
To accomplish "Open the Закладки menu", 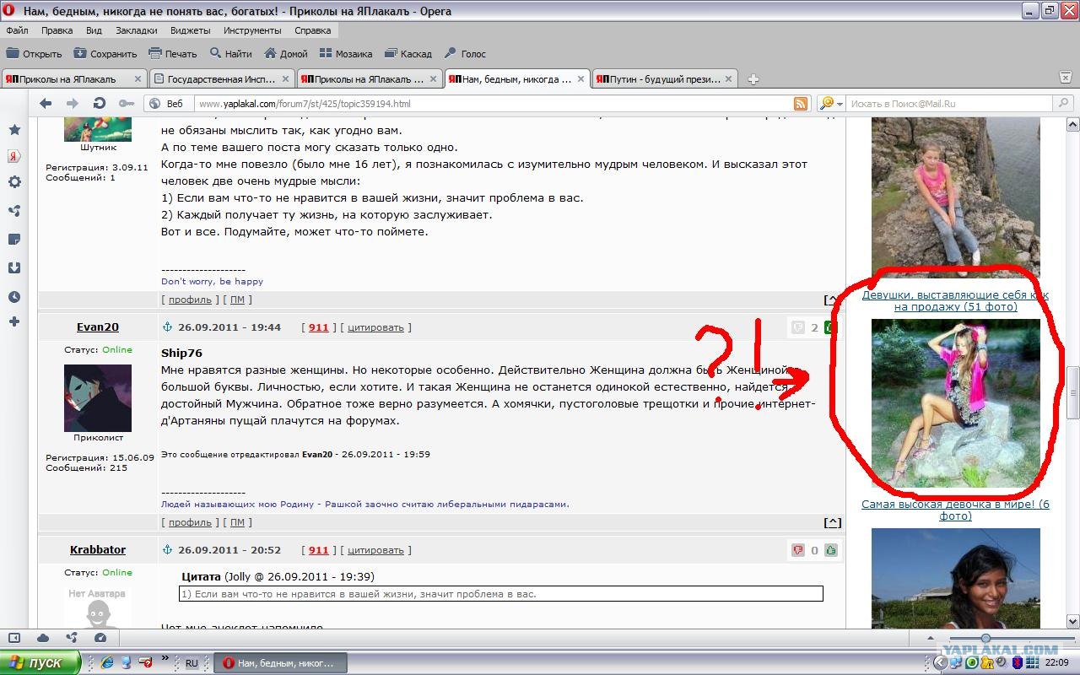I will [x=137, y=30].
